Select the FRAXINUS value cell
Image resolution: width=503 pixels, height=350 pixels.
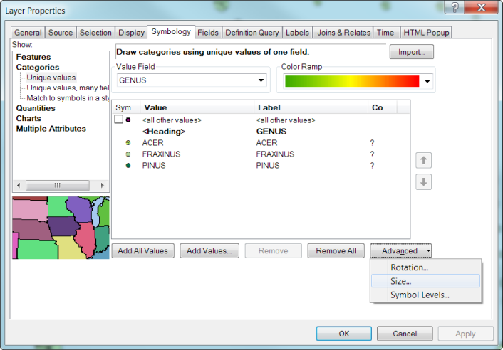pos(161,154)
